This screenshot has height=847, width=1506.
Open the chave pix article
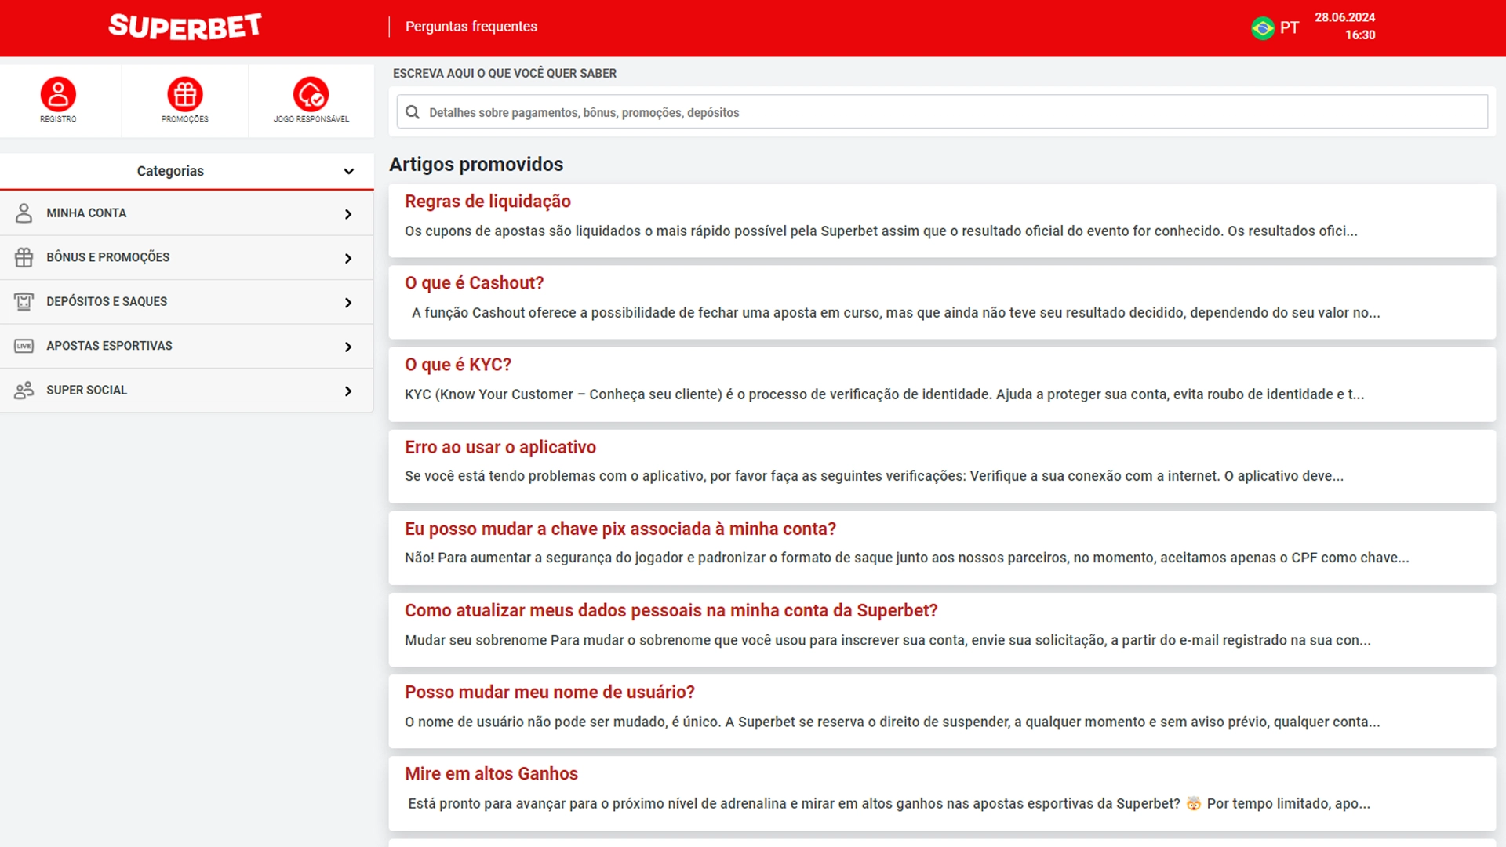620,529
